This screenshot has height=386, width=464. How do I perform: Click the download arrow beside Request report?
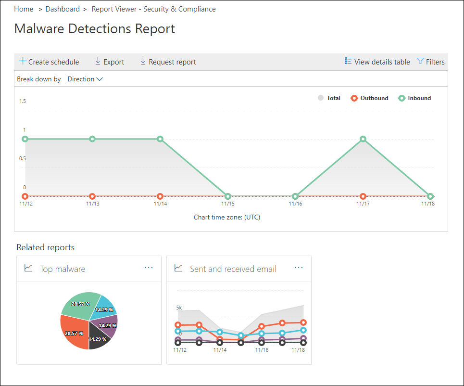[x=143, y=61]
